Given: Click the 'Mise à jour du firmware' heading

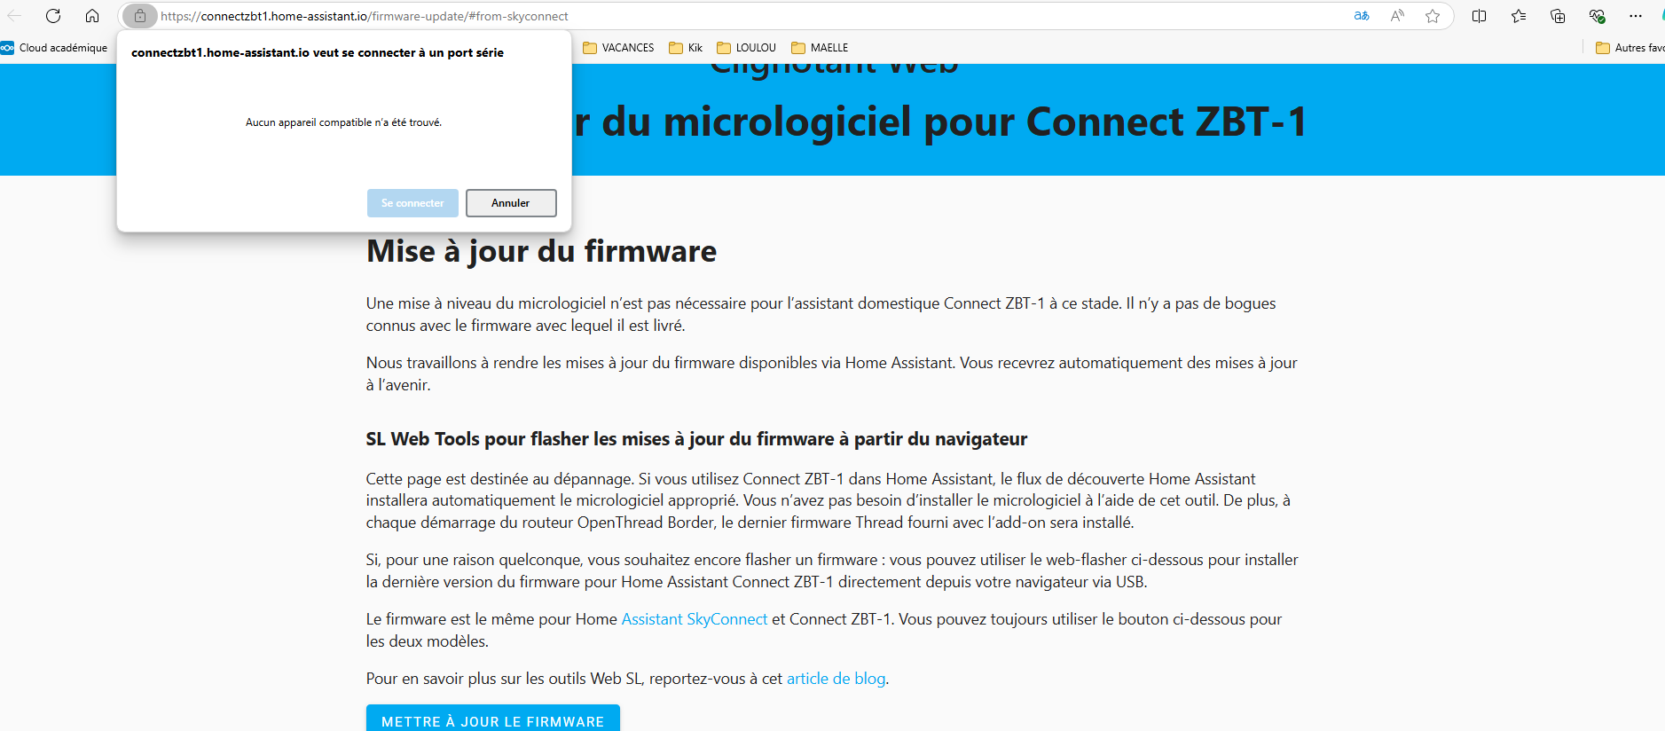Looking at the screenshot, I should pos(541,251).
